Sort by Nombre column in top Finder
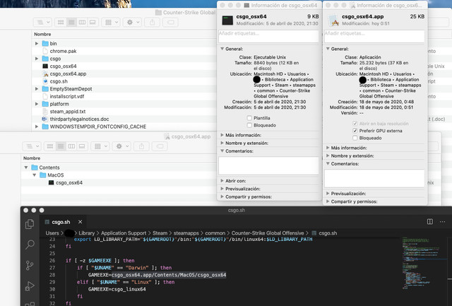Image resolution: width=452 pixels, height=306 pixels. [42, 34]
